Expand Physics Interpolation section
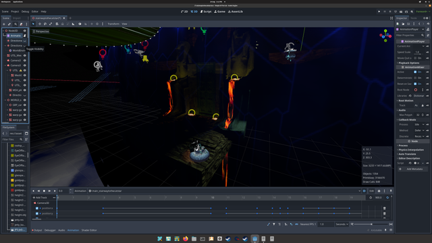Screen dimensions: 432x243 click(x=411, y=150)
